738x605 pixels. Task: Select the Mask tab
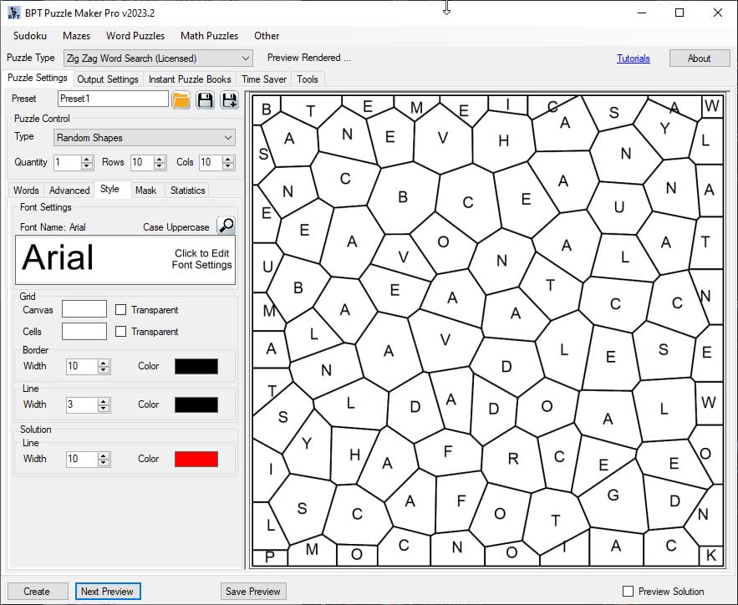(x=145, y=191)
